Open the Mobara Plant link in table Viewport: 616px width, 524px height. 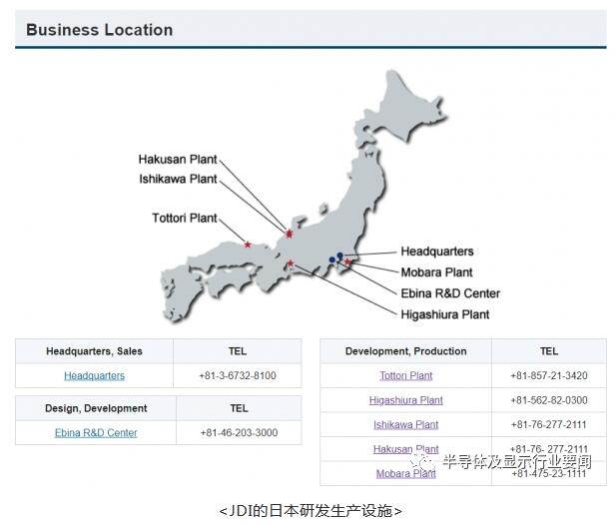pos(405,474)
